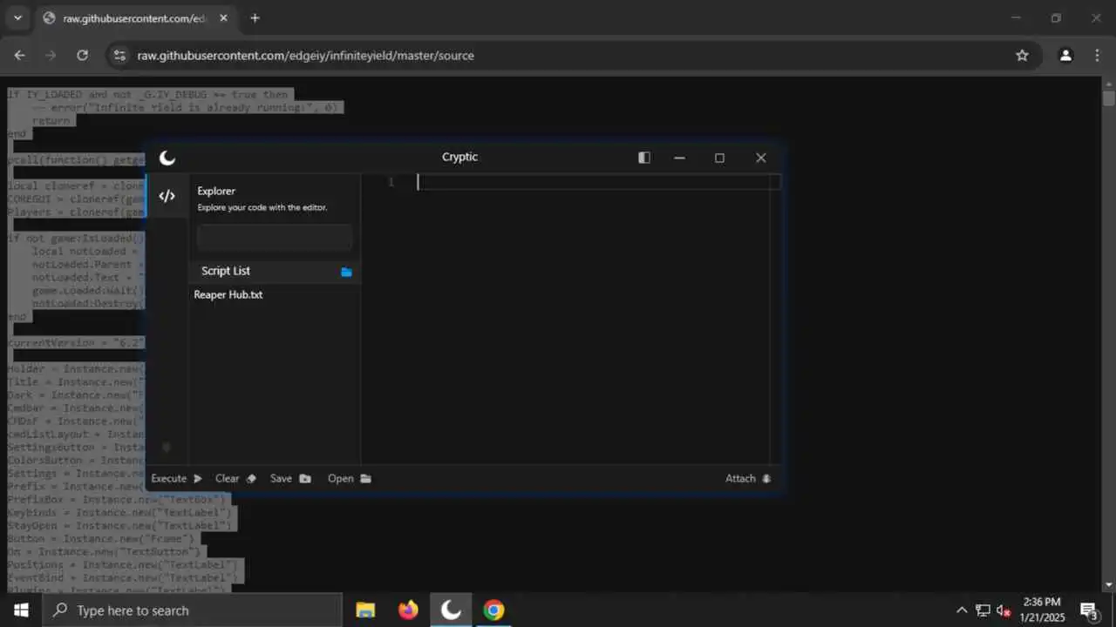Minimize the Cryptic window
This screenshot has height=627, width=1116.
(x=679, y=158)
